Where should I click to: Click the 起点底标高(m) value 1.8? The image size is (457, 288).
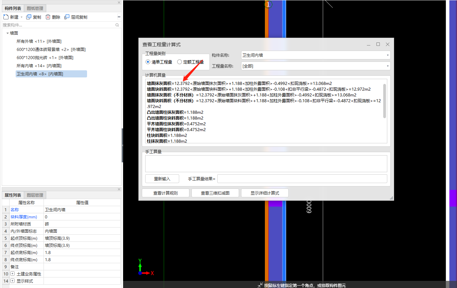click(x=82, y=252)
